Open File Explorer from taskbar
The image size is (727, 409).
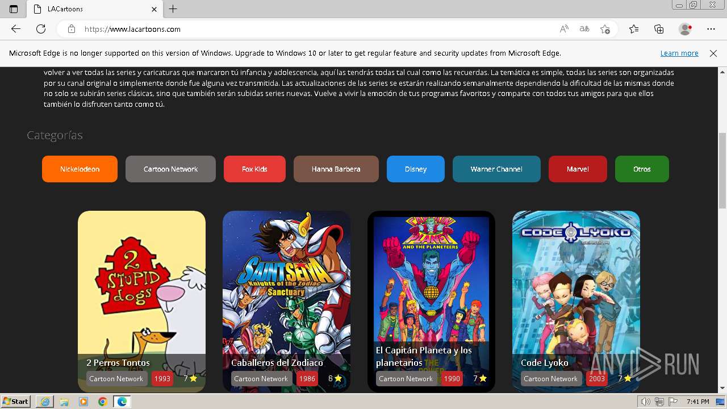coord(64,402)
